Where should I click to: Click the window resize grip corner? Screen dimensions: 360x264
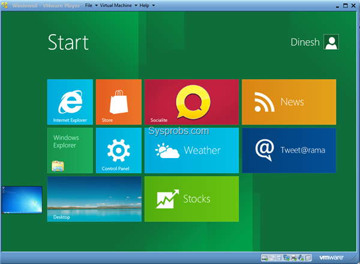coord(355,259)
